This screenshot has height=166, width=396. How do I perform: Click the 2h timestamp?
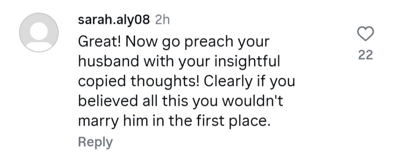(162, 20)
